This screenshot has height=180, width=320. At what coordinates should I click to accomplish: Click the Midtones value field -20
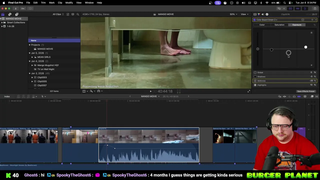311,81
